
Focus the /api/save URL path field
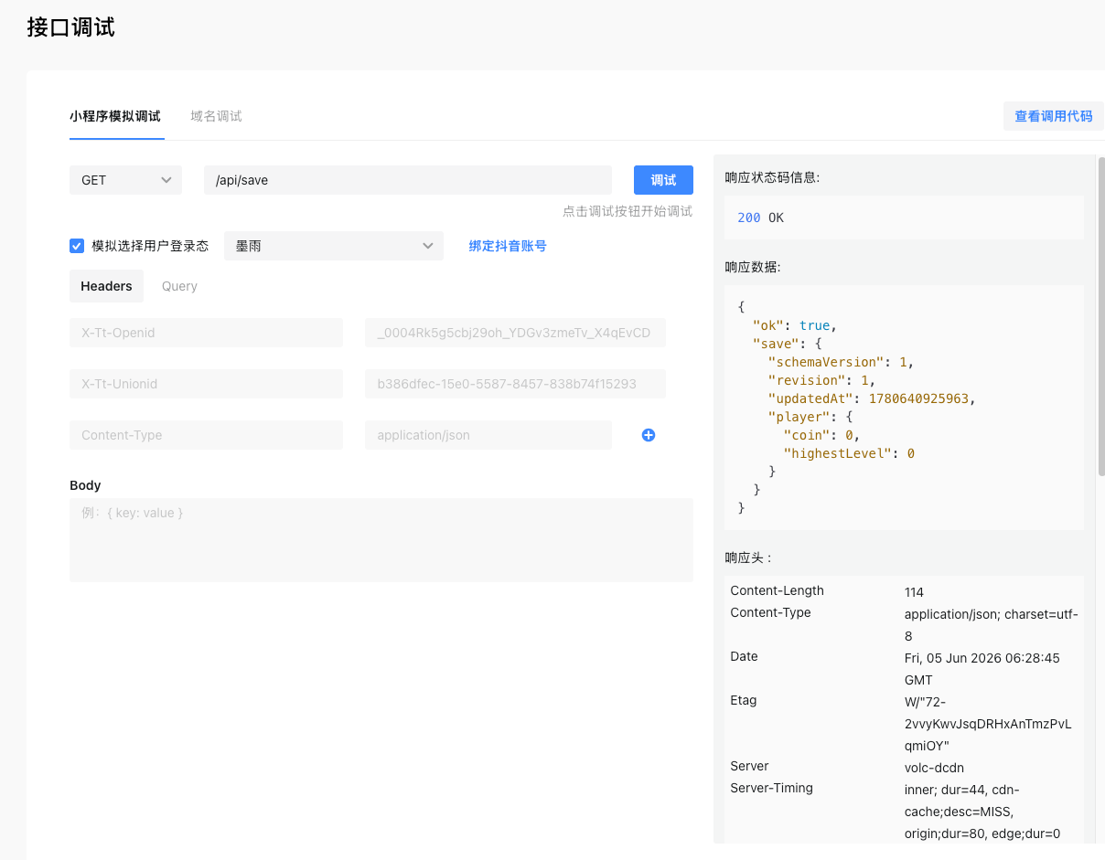pos(408,180)
